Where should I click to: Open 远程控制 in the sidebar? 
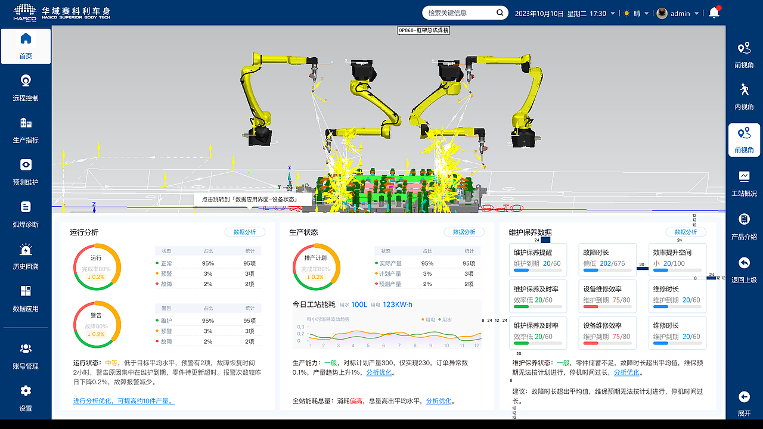click(x=26, y=88)
